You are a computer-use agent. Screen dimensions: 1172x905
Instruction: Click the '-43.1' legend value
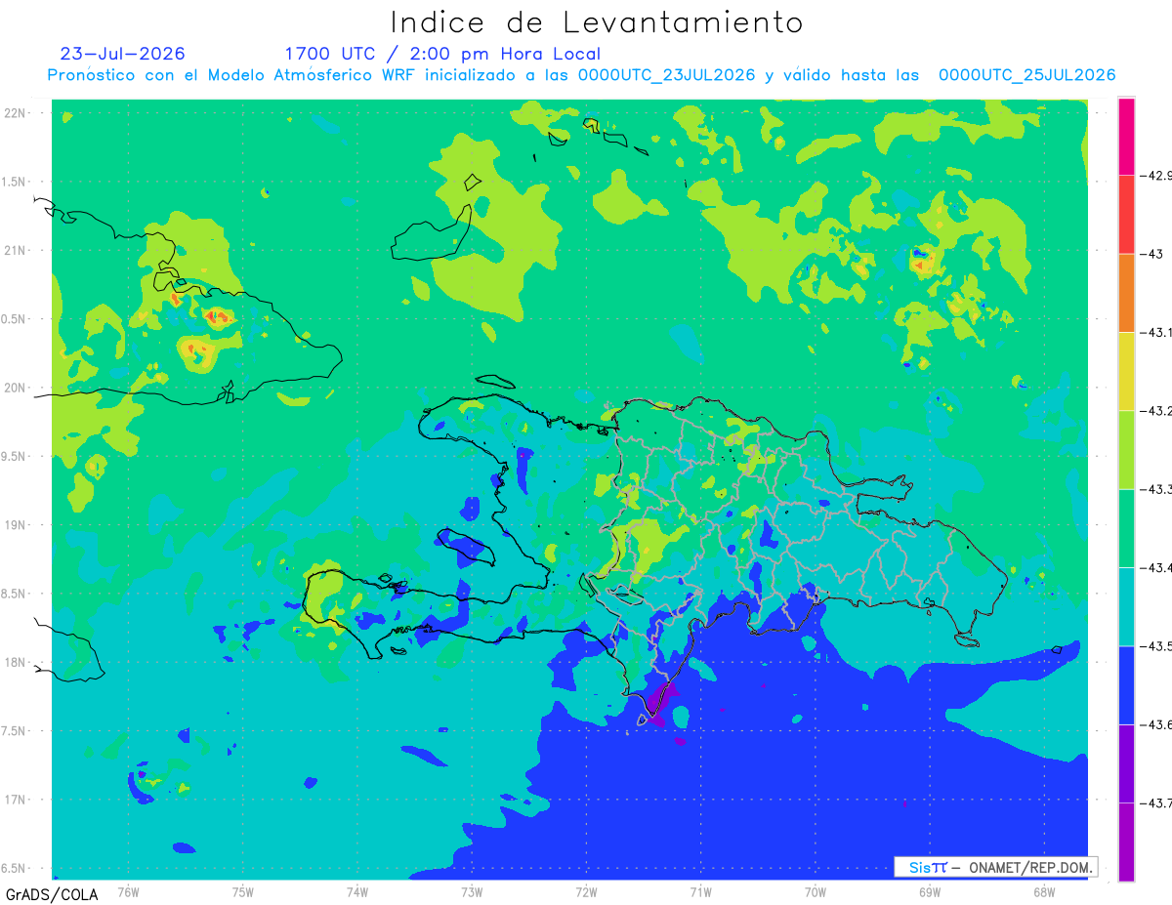1155,332
